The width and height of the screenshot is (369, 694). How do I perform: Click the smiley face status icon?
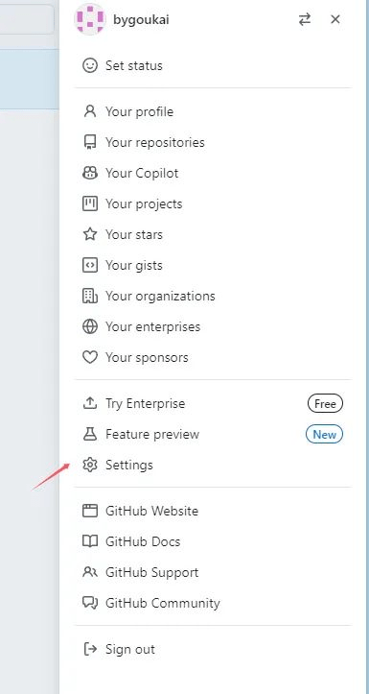pyautogui.click(x=90, y=66)
